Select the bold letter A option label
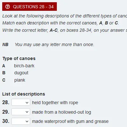This screenshot has width=127, height=127. (x=4, y=66)
